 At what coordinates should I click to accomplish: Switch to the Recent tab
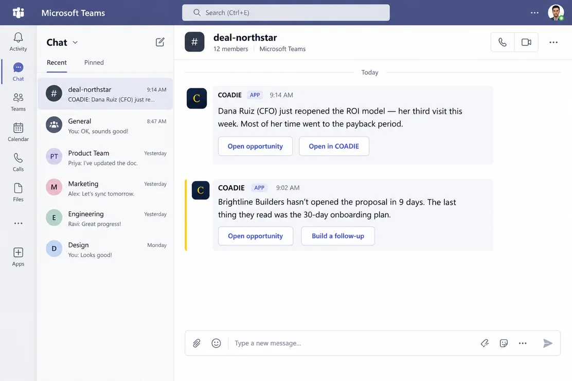[57, 62]
